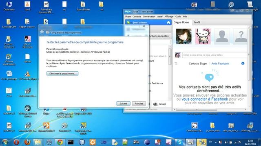The width and height of the screenshot is (261, 146).
Task: Click the mood message input field
Action: 215,55
